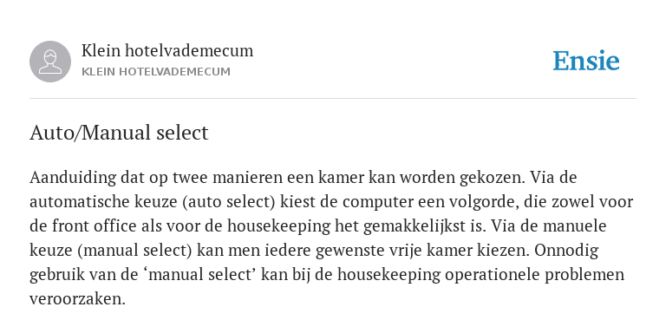Select the uppercase KLEIN HOTELVADEMECUM subtitle

(x=156, y=72)
